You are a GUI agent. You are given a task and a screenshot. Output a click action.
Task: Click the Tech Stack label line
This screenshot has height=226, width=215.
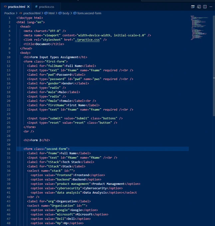pos(61,162)
